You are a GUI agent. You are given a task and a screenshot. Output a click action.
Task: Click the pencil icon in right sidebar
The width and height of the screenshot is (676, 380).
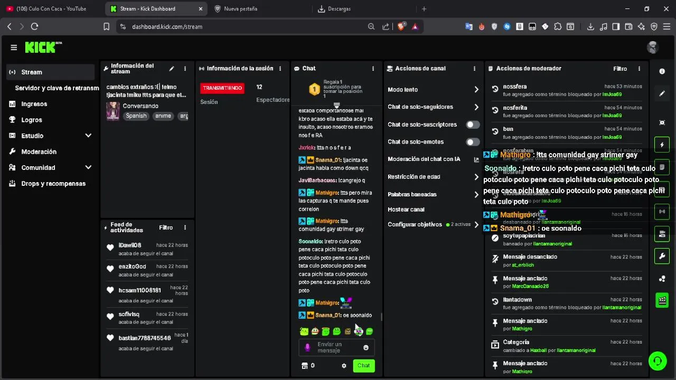click(x=662, y=93)
